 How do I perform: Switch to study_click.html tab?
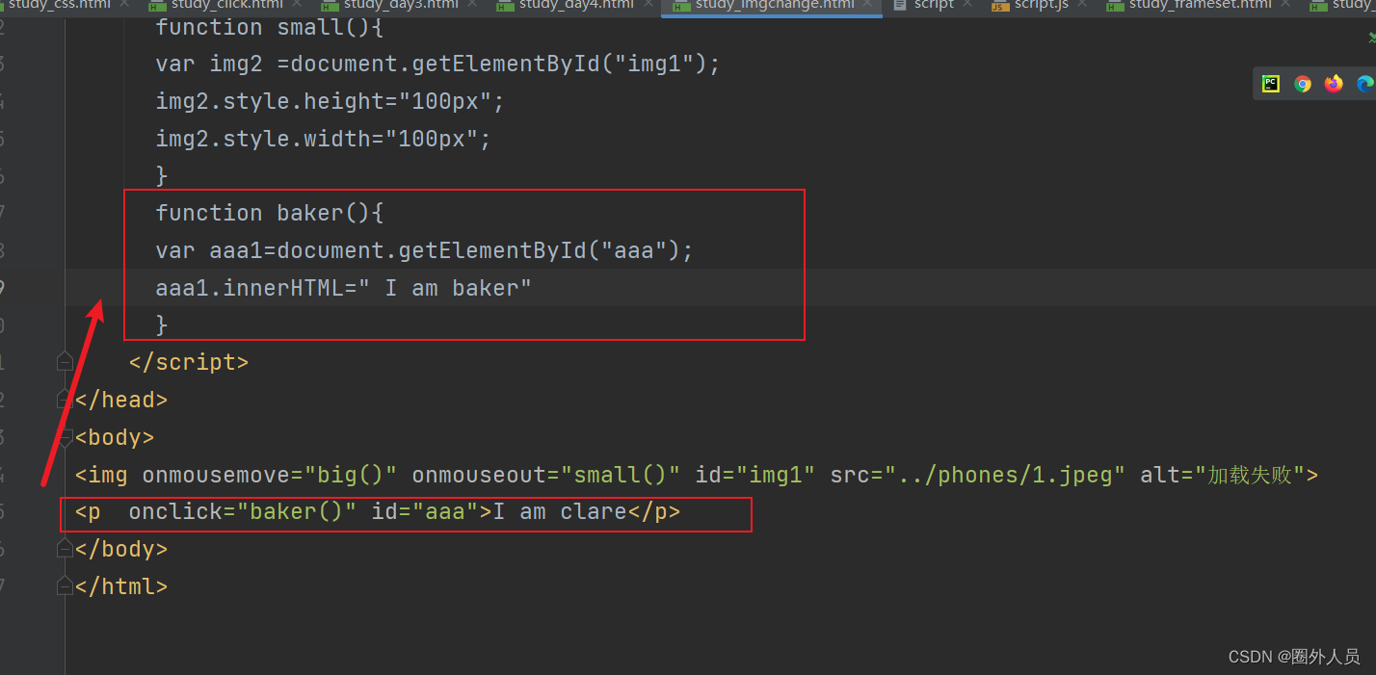tap(226, 5)
